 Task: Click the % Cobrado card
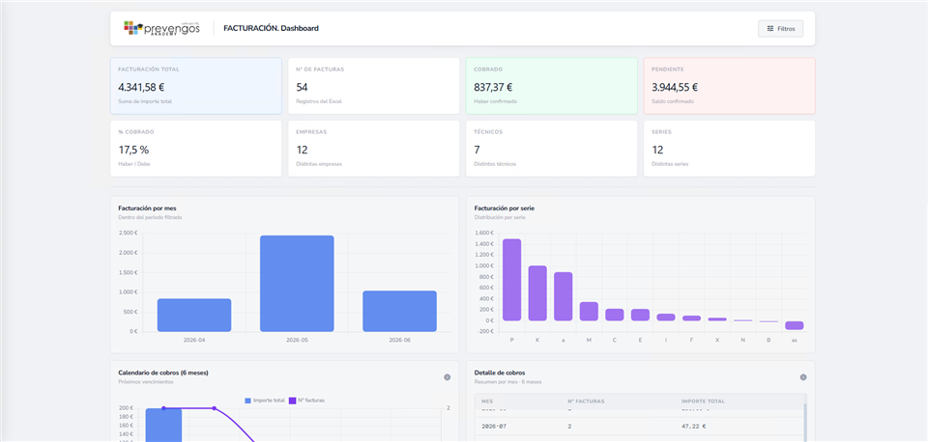pyautogui.click(x=196, y=149)
